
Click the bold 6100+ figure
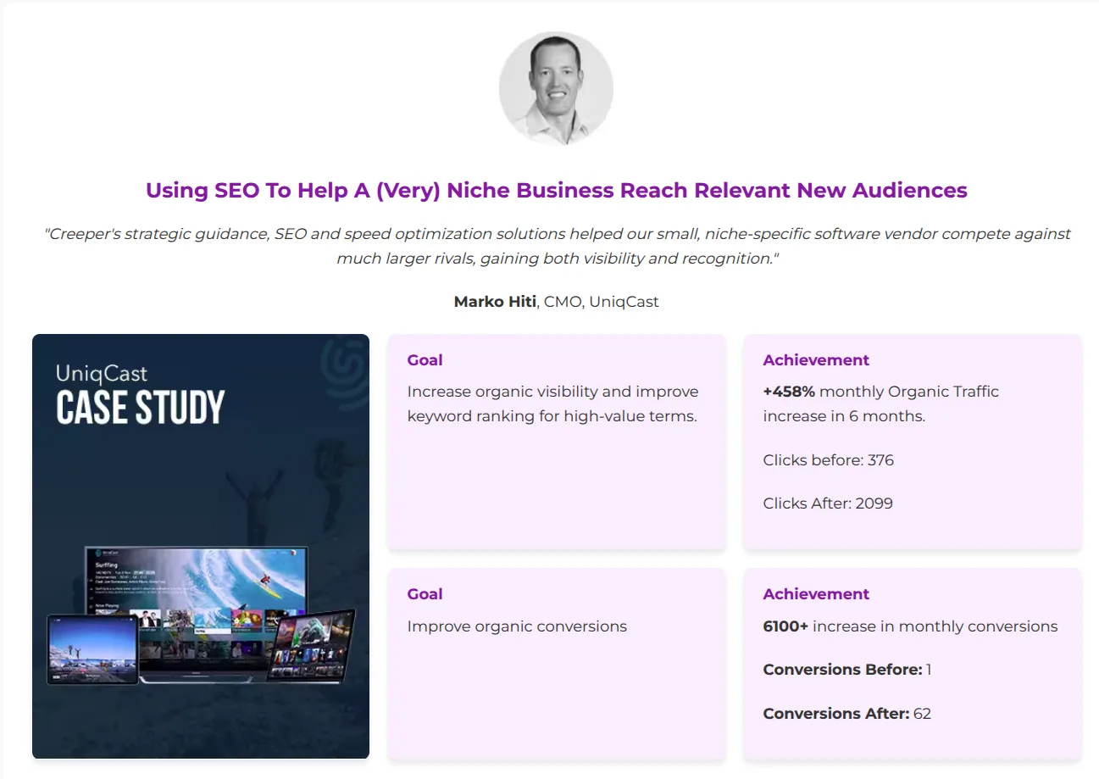click(785, 626)
